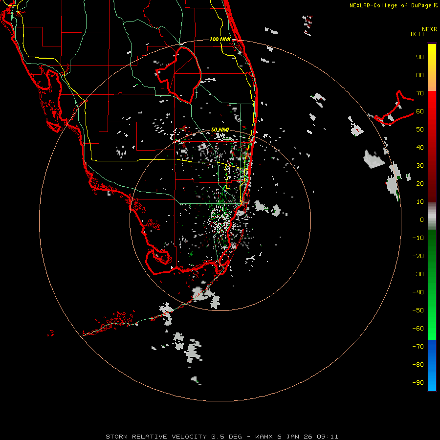Image resolution: width=440 pixels, height=440 pixels.
Task: Click the 80 value on velocity scale
Action: 420,75
